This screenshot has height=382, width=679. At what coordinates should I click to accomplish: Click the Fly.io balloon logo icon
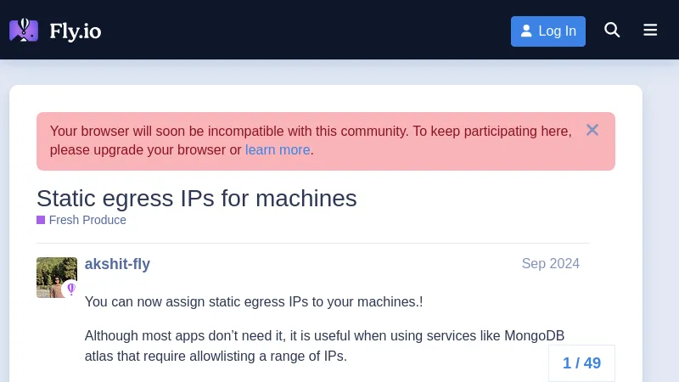pyautogui.click(x=24, y=31)
